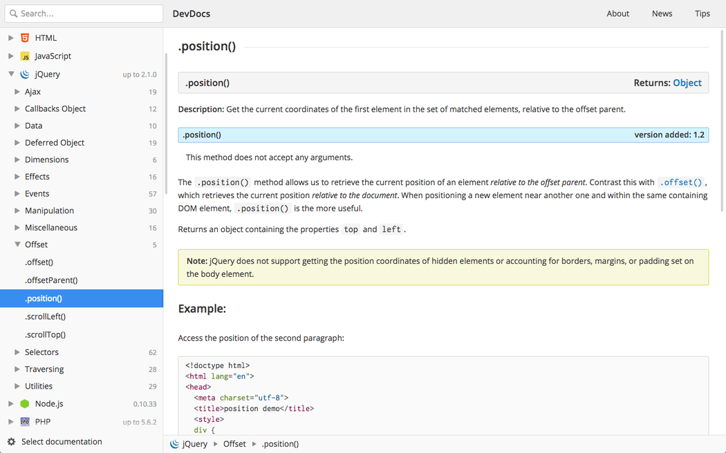Click the magnifier icon in search box
Image resolution: width=726 pixels, height=453 pixels.
click(x=13, y=14)
